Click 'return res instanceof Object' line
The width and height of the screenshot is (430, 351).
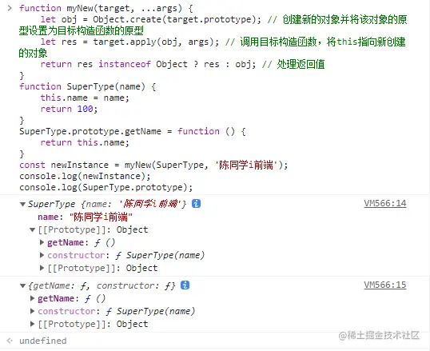coord(182,64)
